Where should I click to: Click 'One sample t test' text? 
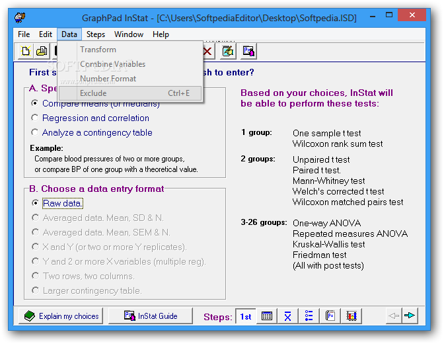327,133
